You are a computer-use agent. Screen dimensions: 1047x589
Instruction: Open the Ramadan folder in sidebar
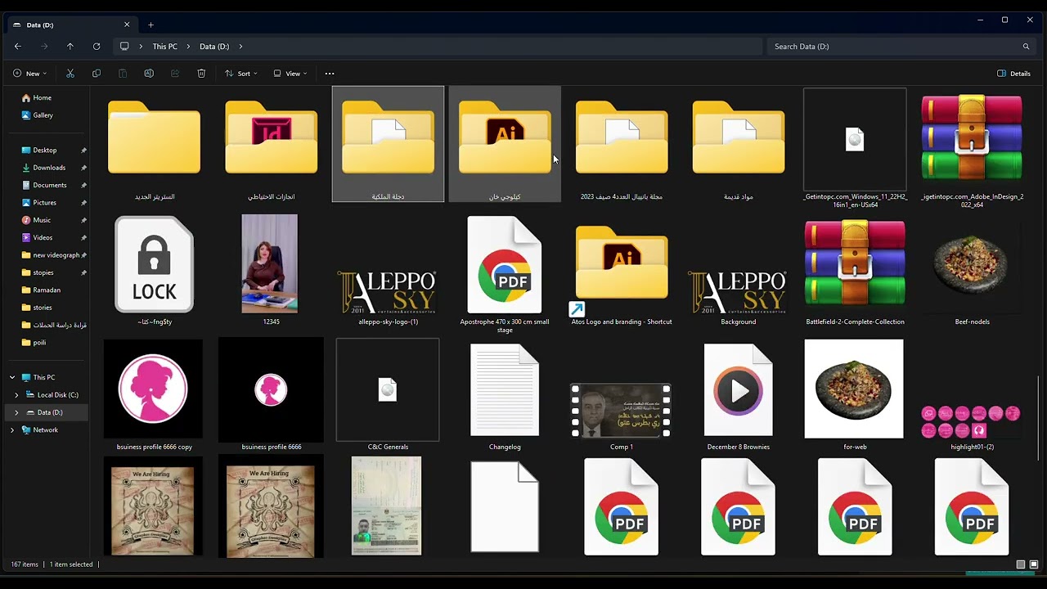(x=47, y=290)
